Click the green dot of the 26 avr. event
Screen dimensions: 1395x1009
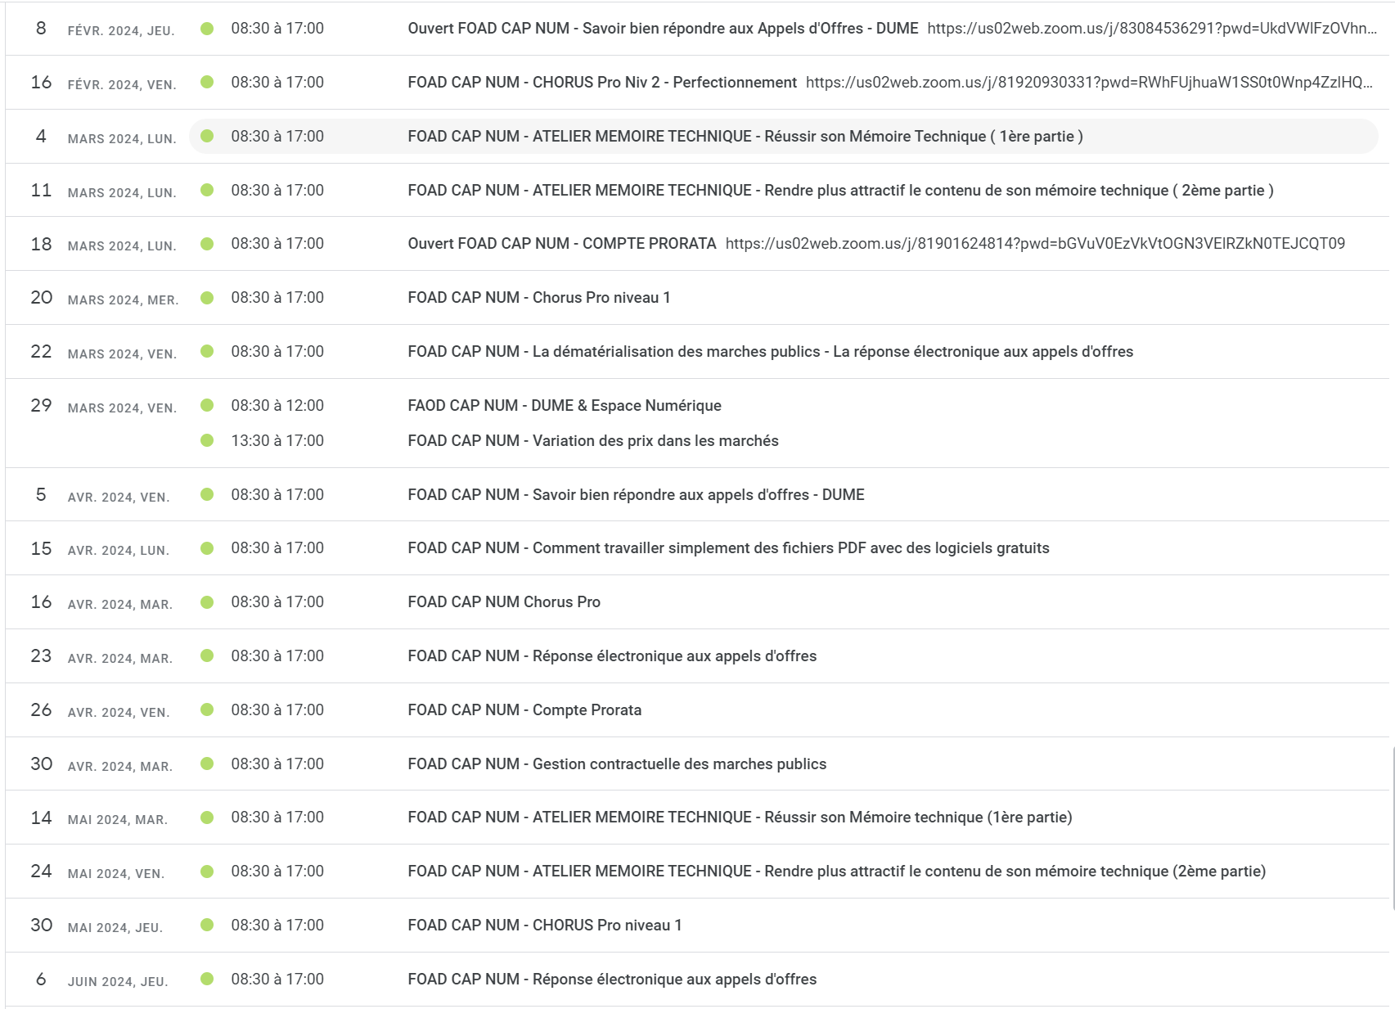pyautogui.click(x=207, y=710)
